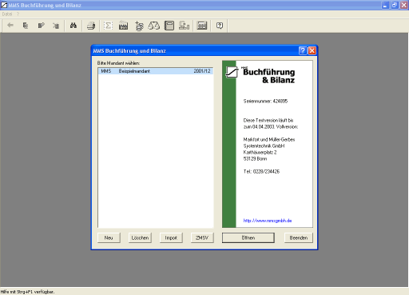
Task: Click the Buchführung & Bilanz logo
Action: pyautogui.click(x=260, y=75)
